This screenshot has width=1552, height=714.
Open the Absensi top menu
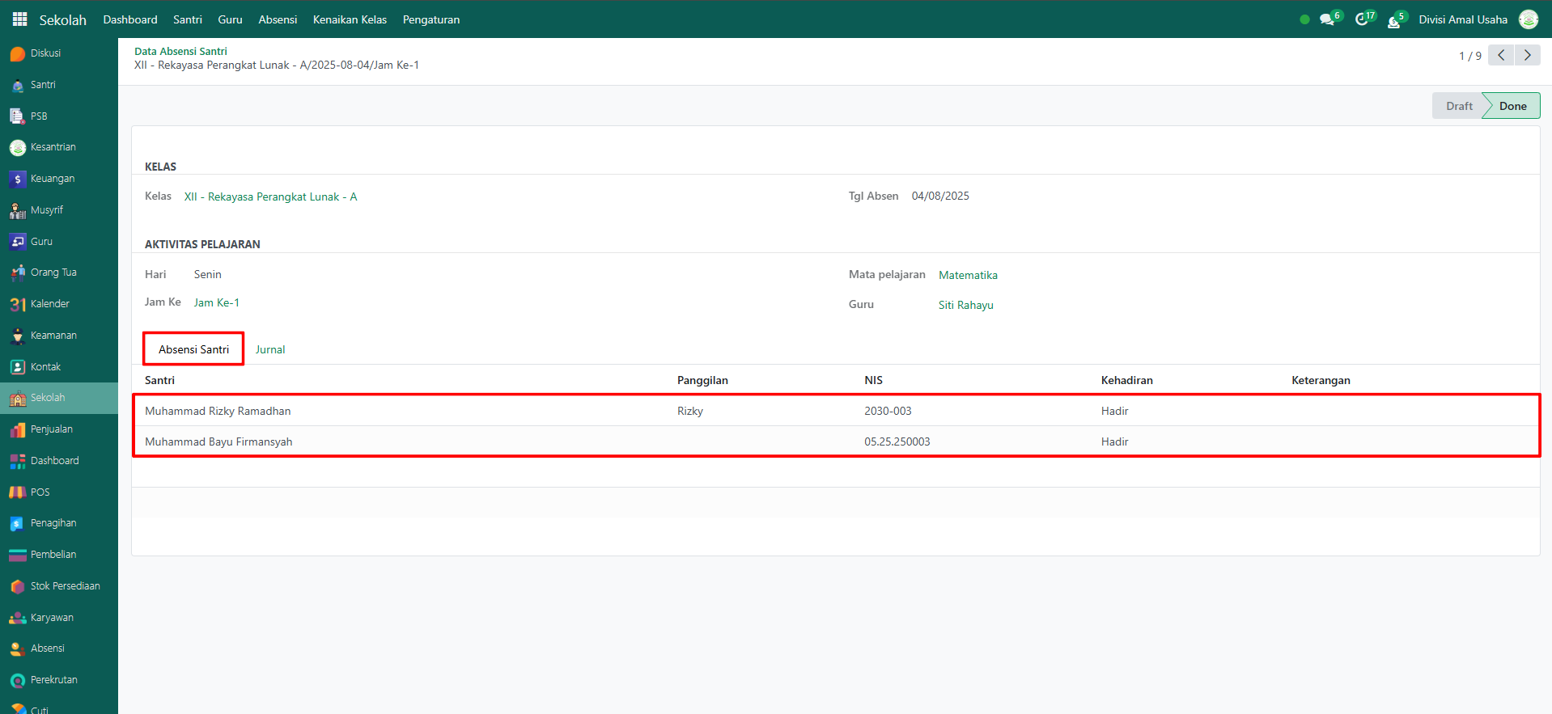tap(278, 19)
